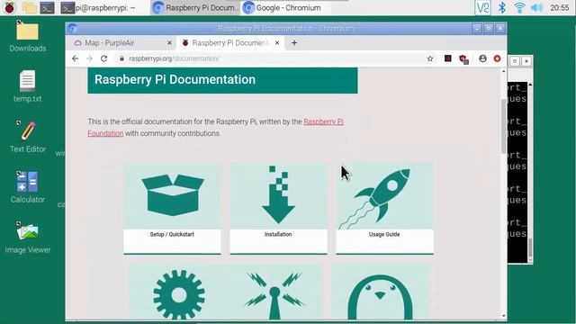576x324 pixels.
Task: Open the Setup / Quickstart card
Action: click(172, 208)
